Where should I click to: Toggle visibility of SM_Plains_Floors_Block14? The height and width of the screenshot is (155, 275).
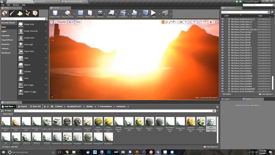point(223,58)
